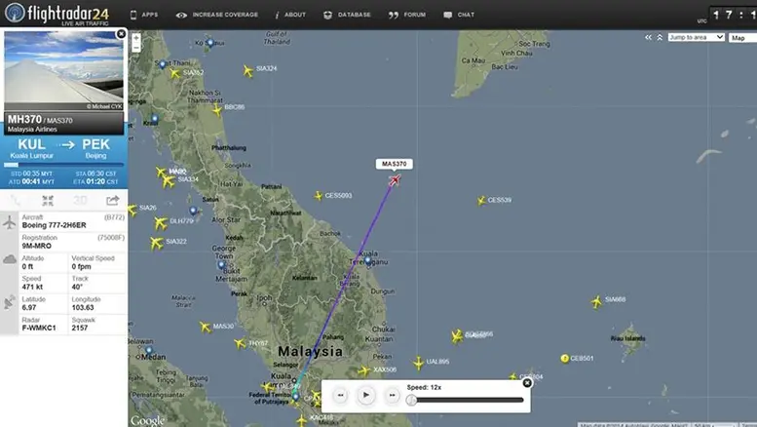Open the Apps menu
Viewport: 757px width, 427px height.
pyautogui.click(x=144, y=15)
